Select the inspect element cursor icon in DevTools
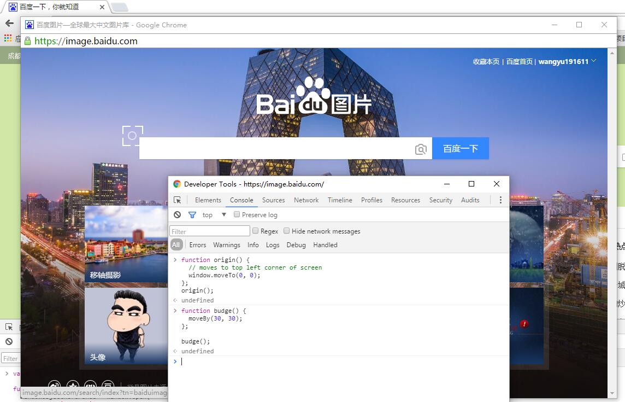The width and height of the screenshot is (625, 402). pyautogui.click(x=178, y=200)
